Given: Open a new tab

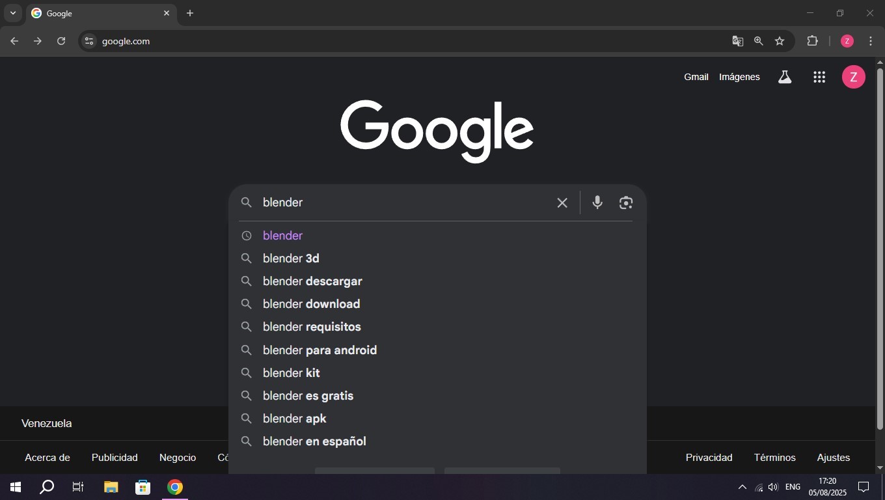Looking at the screenshot, I should (x=190, y=13).
